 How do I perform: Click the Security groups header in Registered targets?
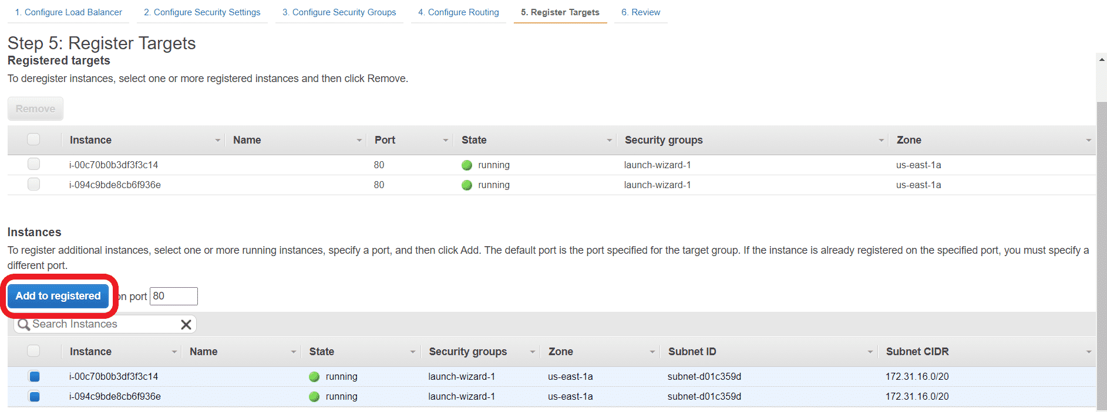[664, 140]
